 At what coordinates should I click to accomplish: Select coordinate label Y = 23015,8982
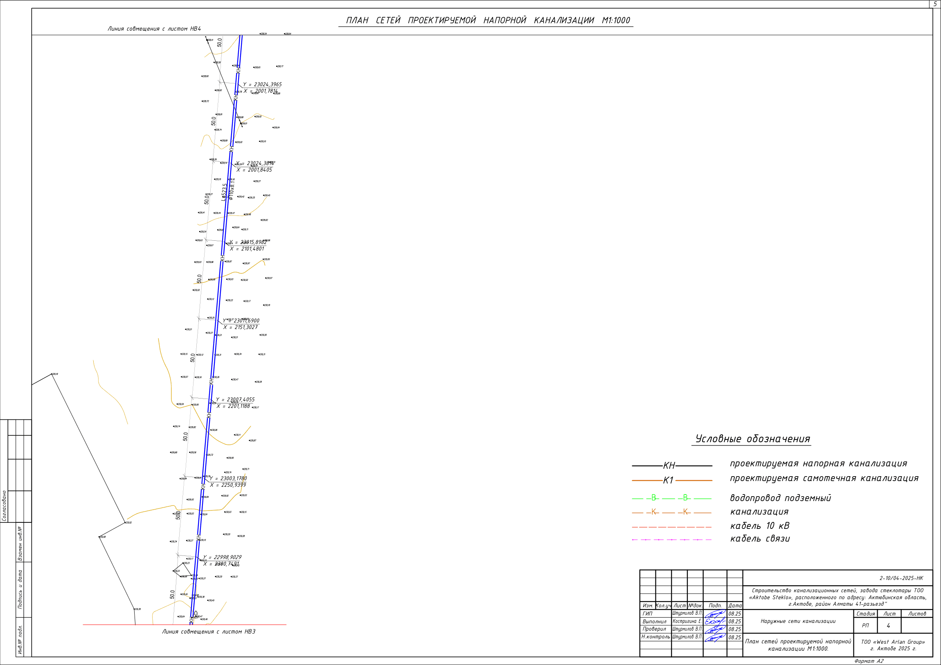pyautogui.click(x=248, y=242)
